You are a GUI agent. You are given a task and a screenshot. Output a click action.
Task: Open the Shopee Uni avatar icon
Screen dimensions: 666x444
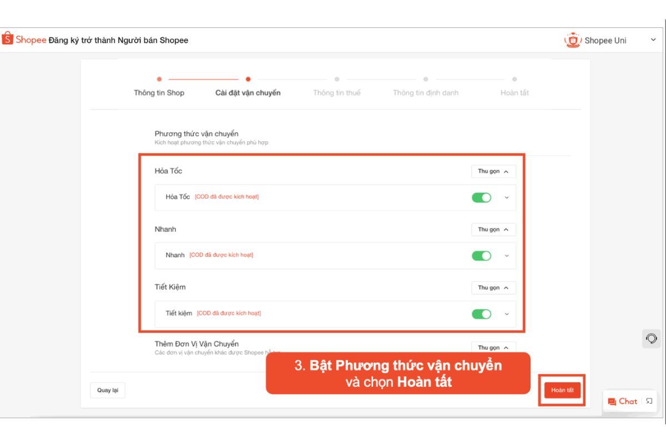click(x=573, y=40)
